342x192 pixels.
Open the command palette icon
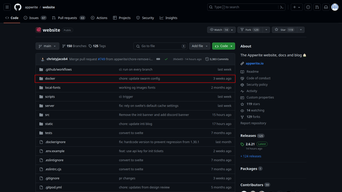pos(282,7)
